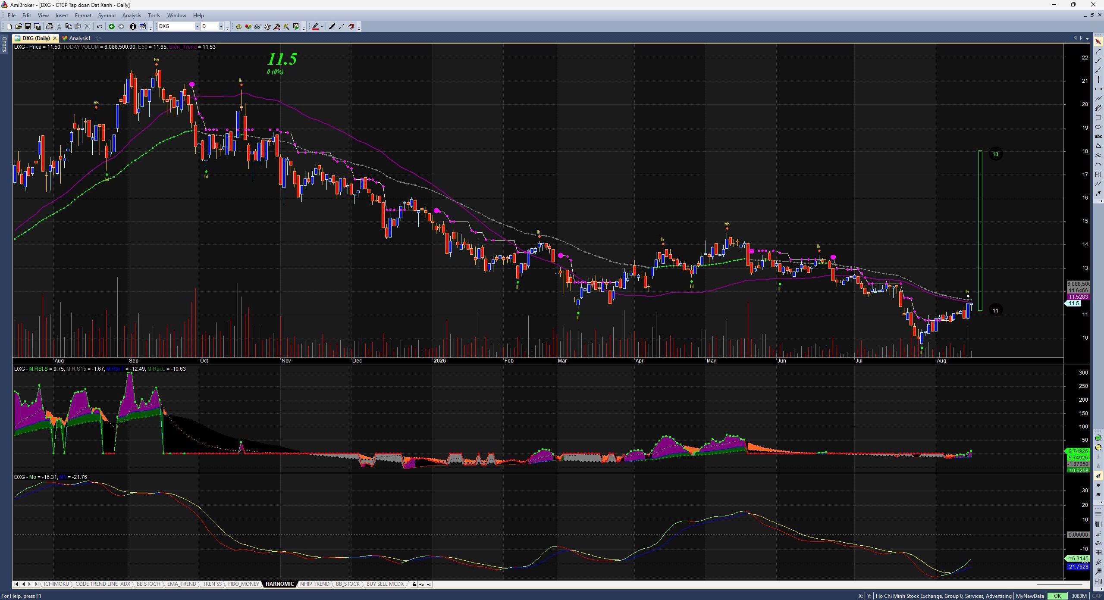The image size is (1104, 600).
Task: Select the Arc drawing tool
Action: [1098, 165]
